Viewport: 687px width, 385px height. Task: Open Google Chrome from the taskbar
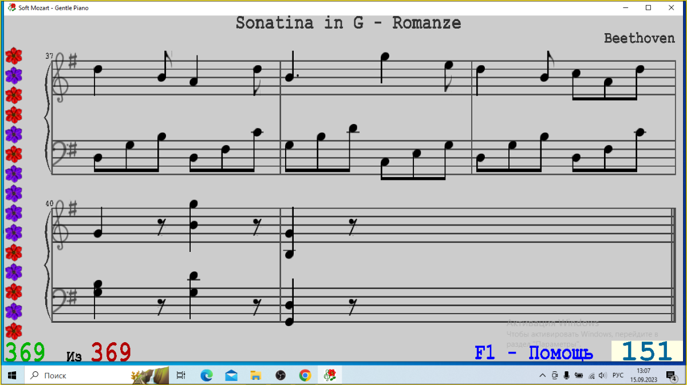pos(305,375)
